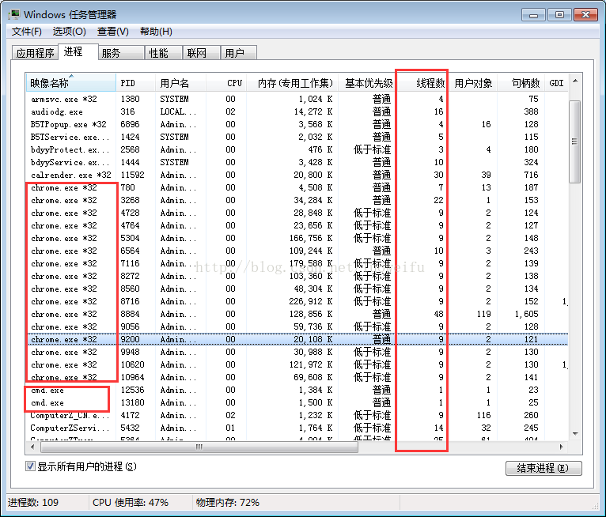Image resolution: width=606 pixels, height=517 pixels.
Task: Click the vertical scrollbar thumb
Action: point(575,142)
